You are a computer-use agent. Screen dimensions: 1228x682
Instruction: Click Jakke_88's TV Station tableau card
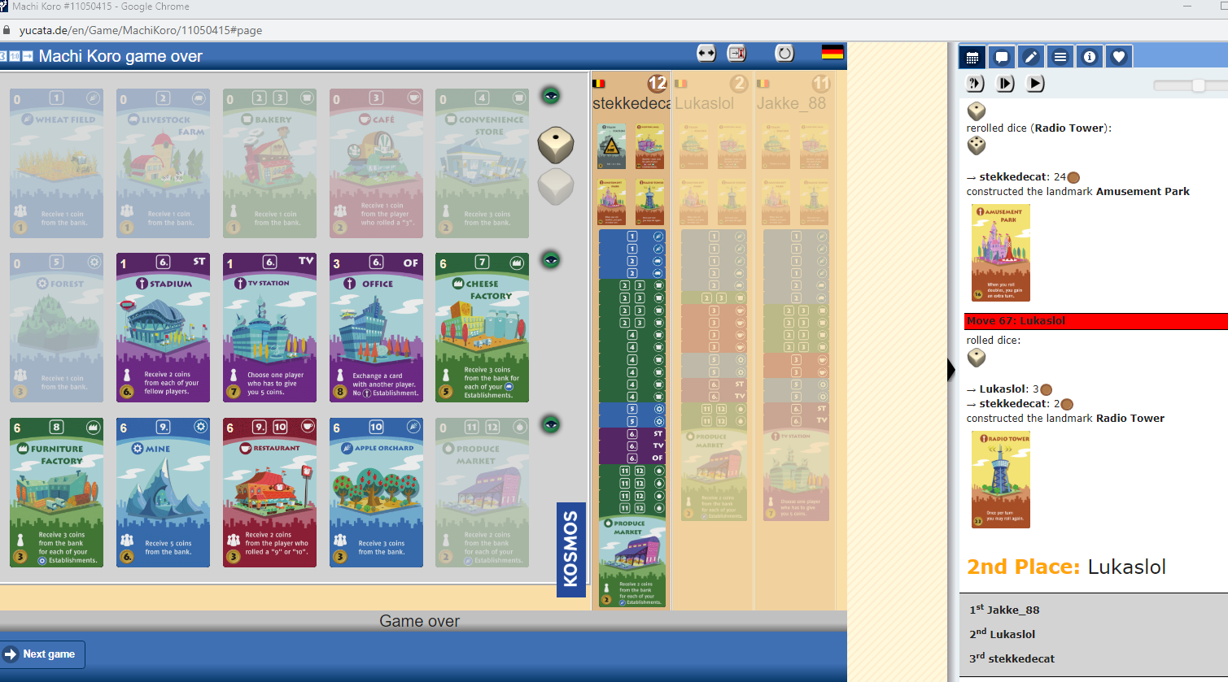[x=797, y=475]
